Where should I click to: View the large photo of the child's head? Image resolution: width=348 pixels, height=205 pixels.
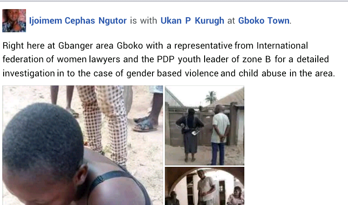pos(83,145)
